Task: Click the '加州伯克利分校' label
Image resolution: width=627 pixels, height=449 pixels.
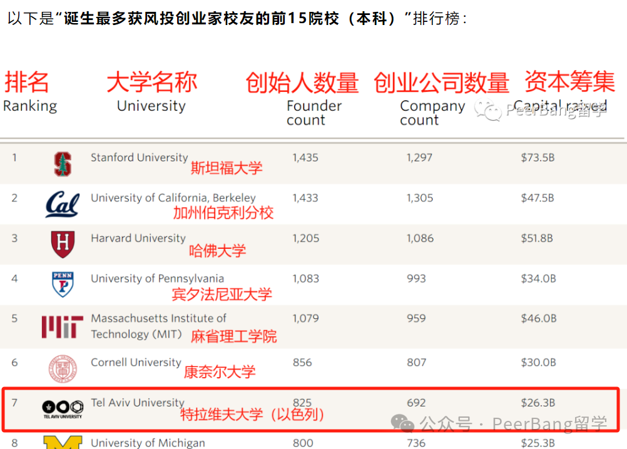Action: click(x=223, y=213)
